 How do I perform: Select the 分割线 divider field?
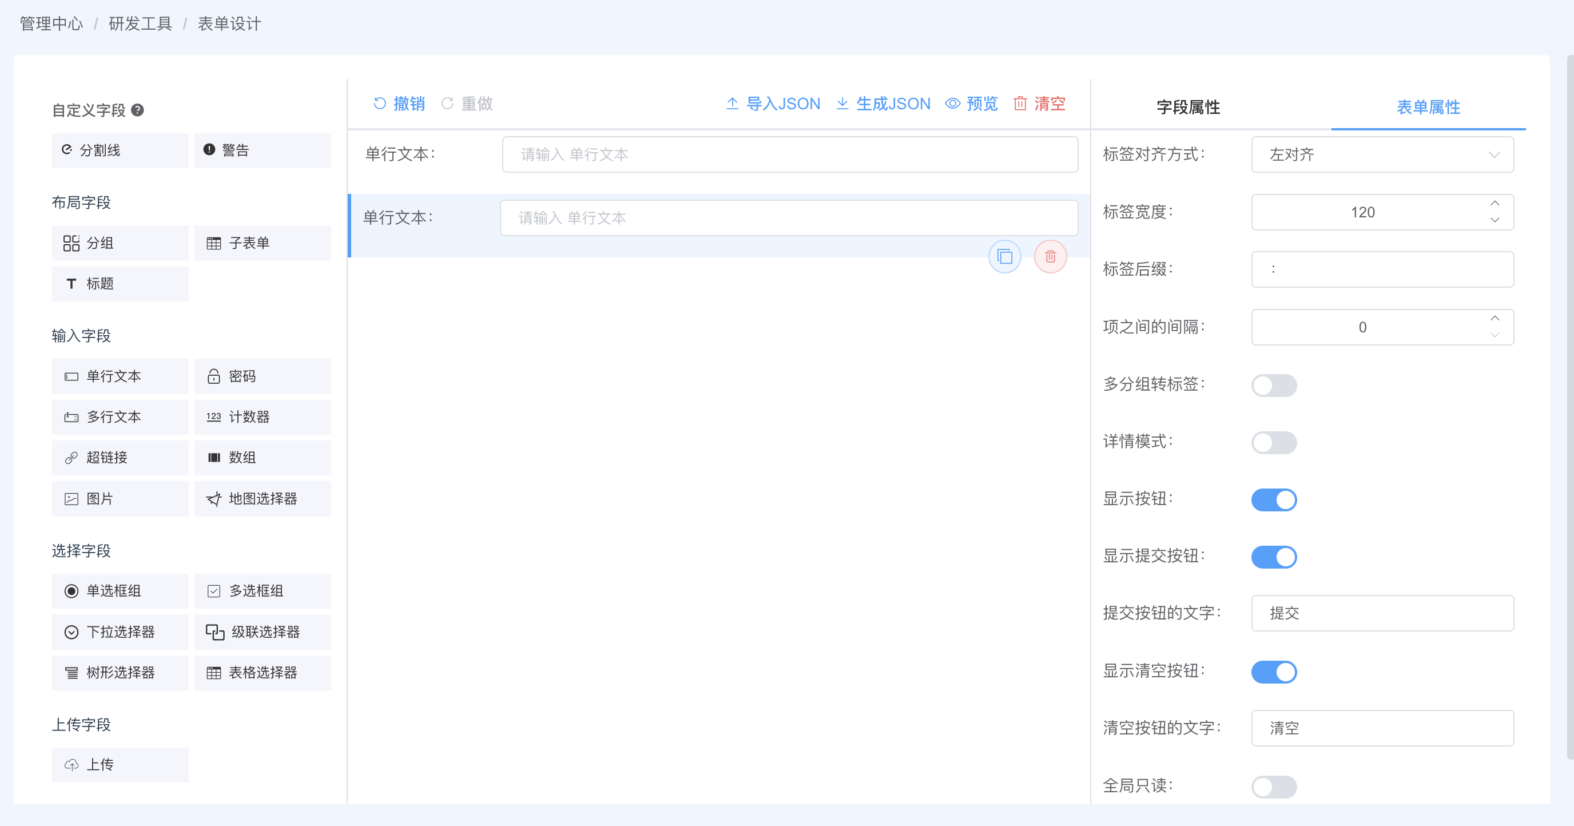pos(120,150)
